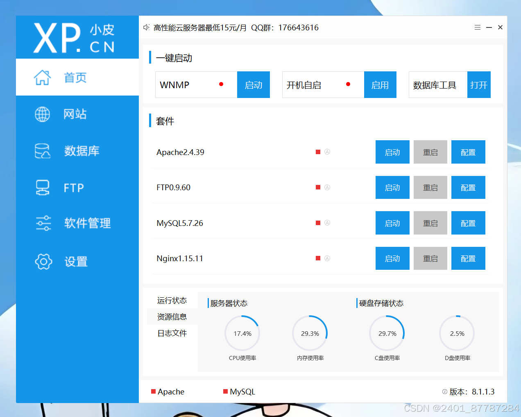The width and height of the screenshot is (521, 417).
Task: Click the globe website icon
Action: coord(42,114)
